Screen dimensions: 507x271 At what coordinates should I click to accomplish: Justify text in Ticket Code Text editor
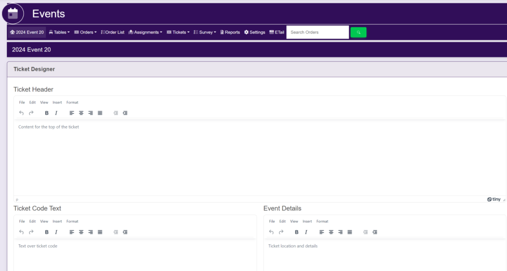pos(100,232)
